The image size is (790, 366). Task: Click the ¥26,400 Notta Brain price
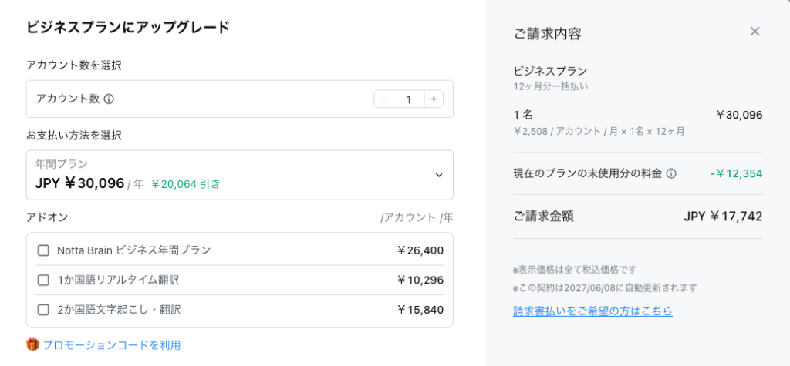pyautogui.click(x=420, y=250)
